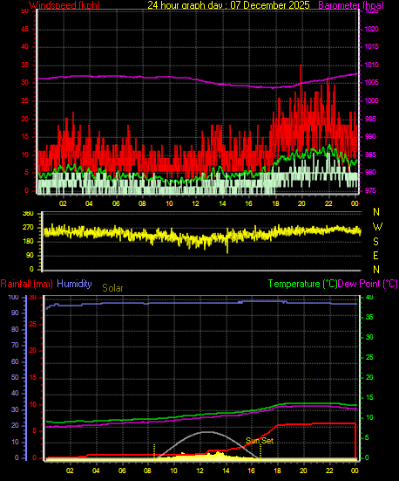The width and height of the screenshot is (399, 481).
Task: Click the 15 temperature axis value
Action: [369, 397]
